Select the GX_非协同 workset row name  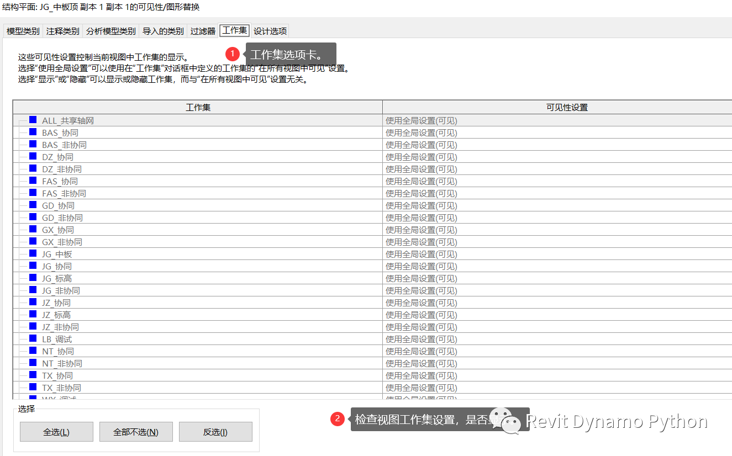[x=62, y=242]
